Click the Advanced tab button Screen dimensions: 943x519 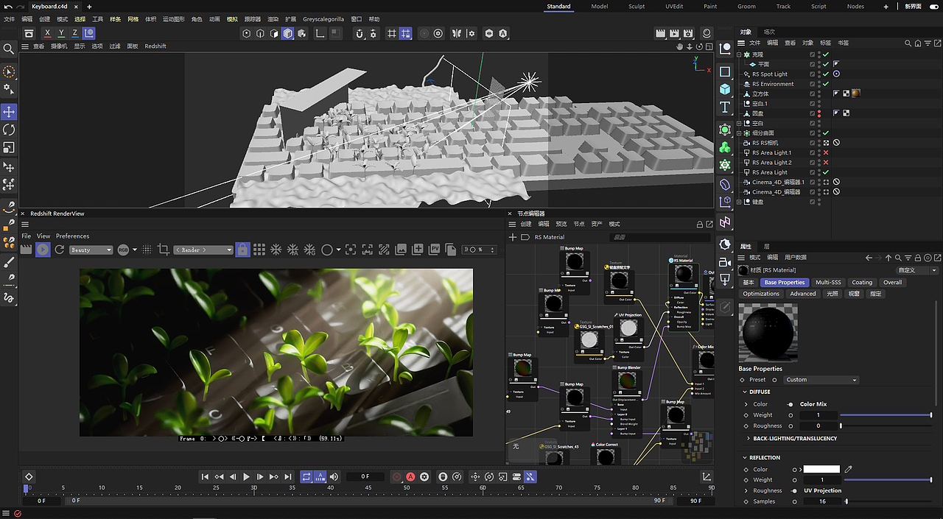(803, 294)
